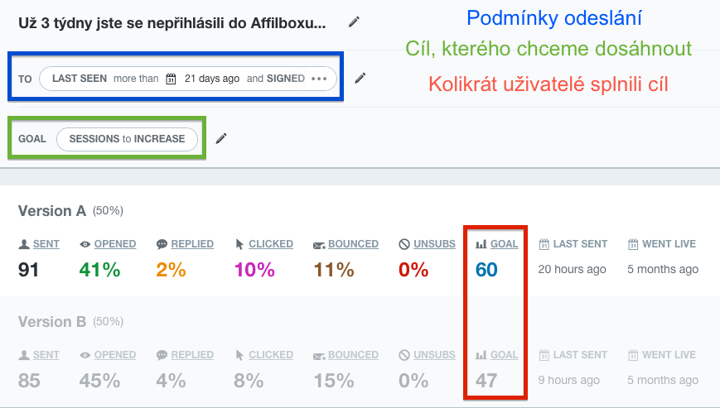The image size is (720, 408).
Task: Edit the TO audience filter pencil icon
Action: point(360,78)
